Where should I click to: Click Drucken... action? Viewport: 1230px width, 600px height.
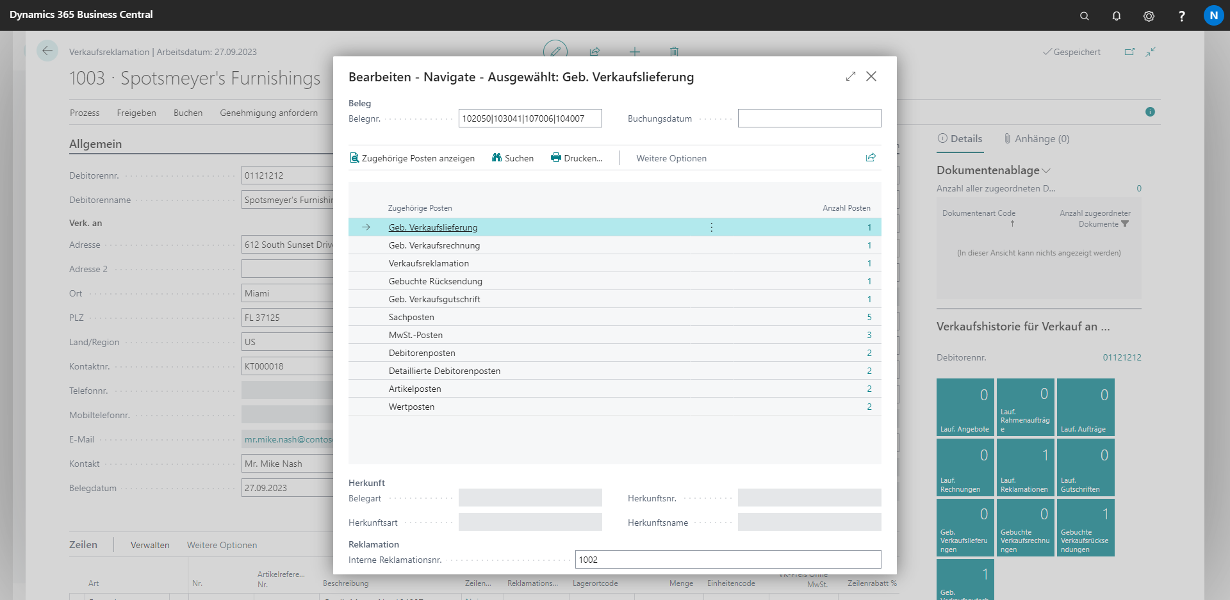tap(577, 158)
